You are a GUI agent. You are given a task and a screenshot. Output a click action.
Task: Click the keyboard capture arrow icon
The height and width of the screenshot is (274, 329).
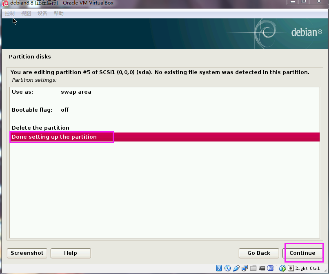click(291, 268)
